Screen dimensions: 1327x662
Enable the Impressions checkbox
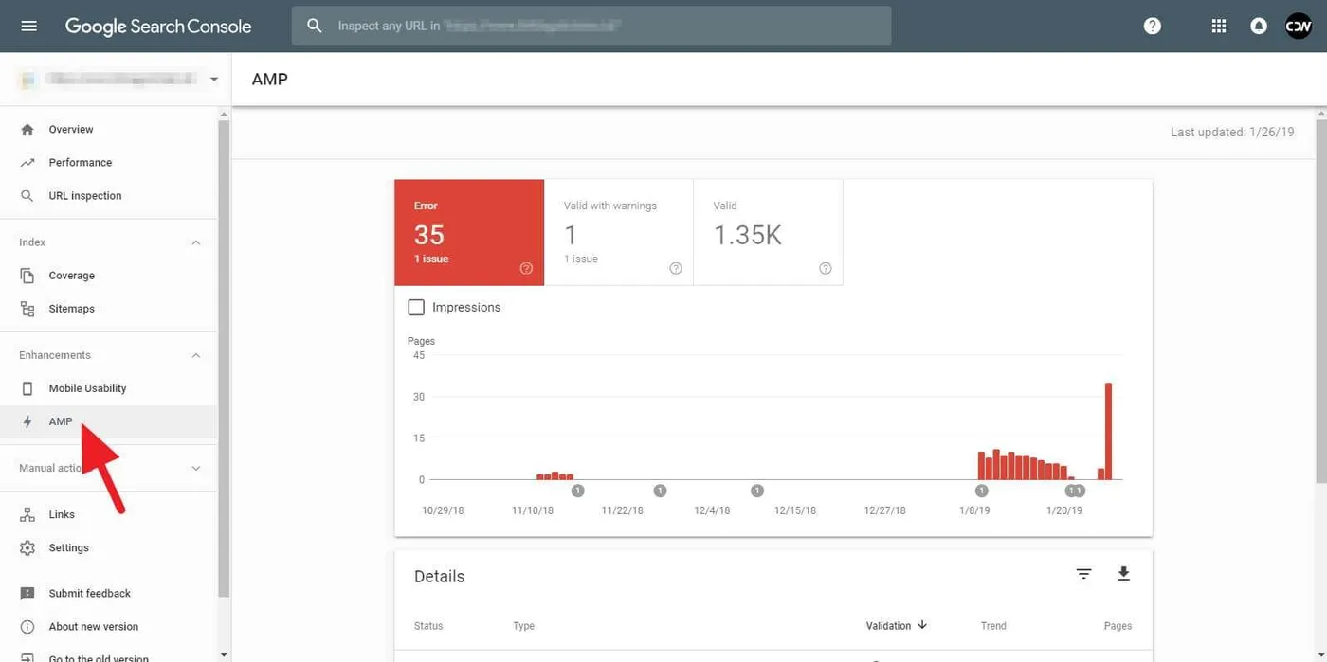(x=416, y=307)
